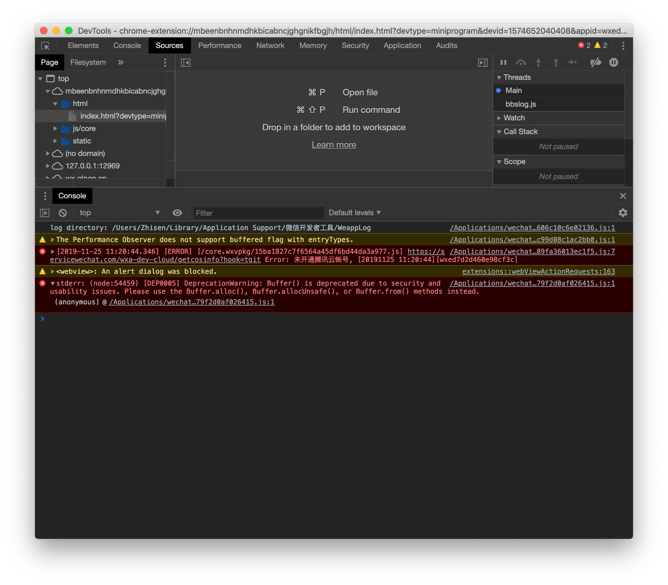Screen dimensions: 668x585
Task: Open the top context selector dropdown
Action: [x=119, y=213]
